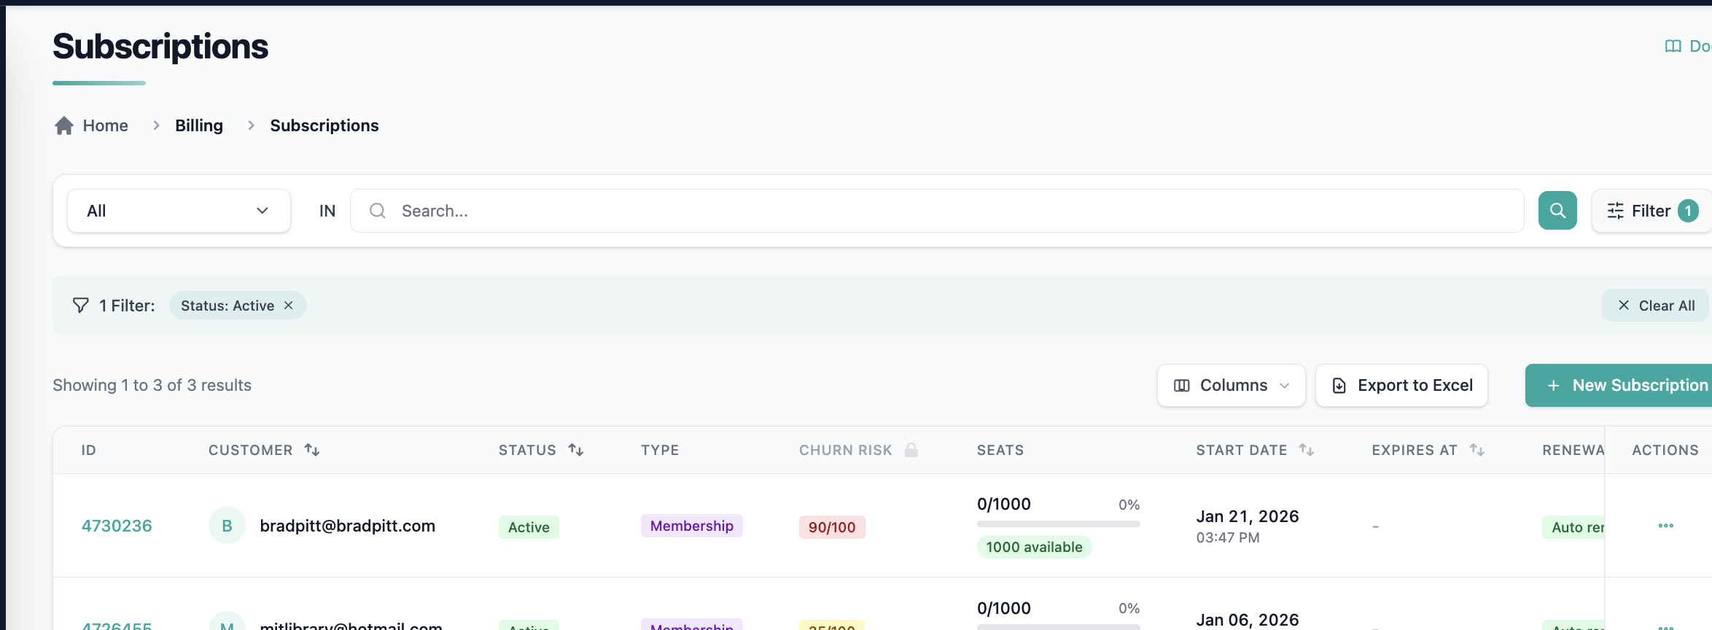Open the Columns dropdown
Screen dimensions: 1712x630
(x=1231, y=385)
